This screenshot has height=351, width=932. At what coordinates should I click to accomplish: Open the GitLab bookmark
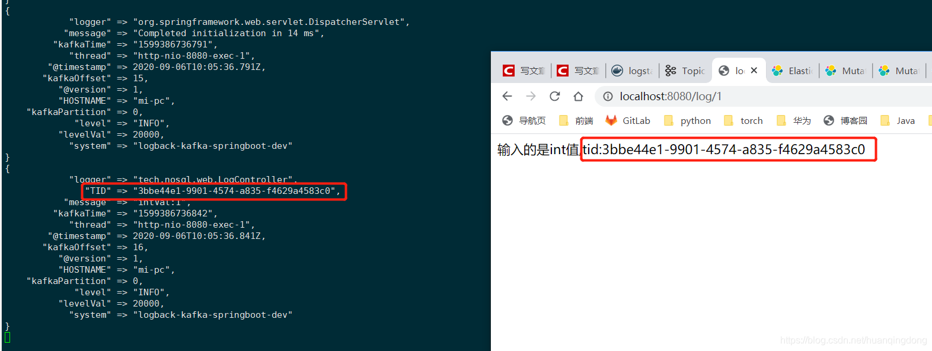click(x=628, y=120)
